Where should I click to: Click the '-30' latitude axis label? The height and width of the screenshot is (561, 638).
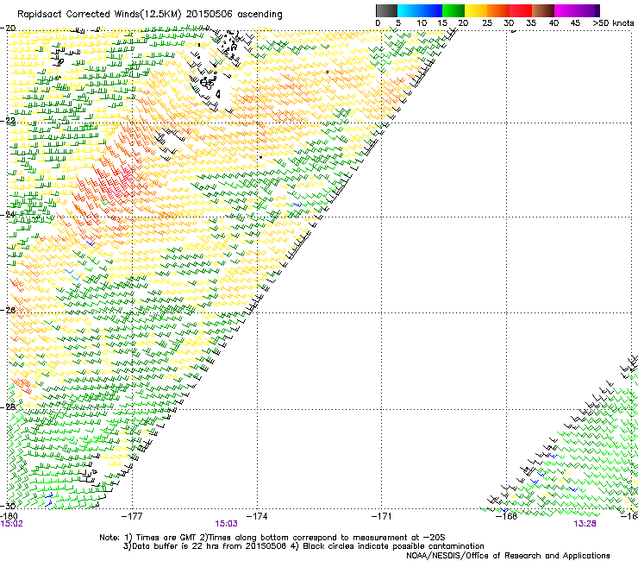8,507
